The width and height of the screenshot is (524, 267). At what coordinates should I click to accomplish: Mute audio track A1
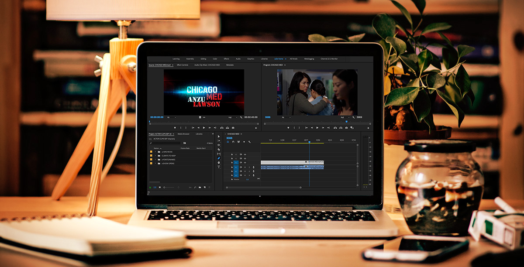(245, 167)
